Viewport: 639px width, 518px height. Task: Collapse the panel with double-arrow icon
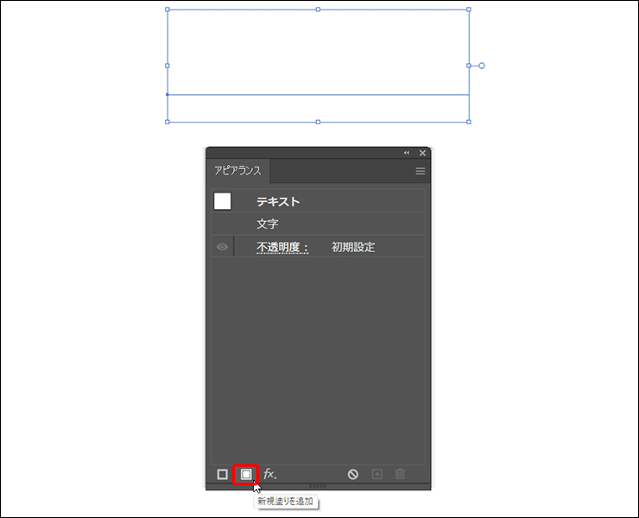(x=407, y=153)
